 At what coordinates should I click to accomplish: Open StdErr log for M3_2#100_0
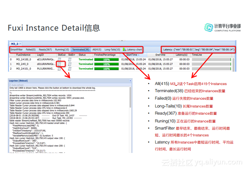coord(70,60)
